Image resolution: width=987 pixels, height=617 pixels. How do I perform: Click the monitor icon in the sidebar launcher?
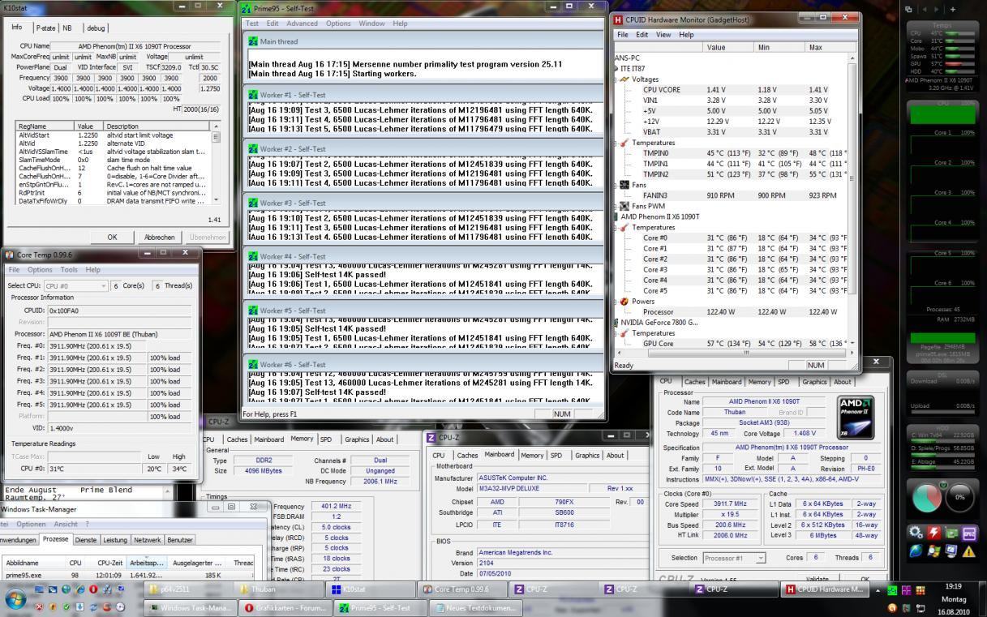(951, 551)
